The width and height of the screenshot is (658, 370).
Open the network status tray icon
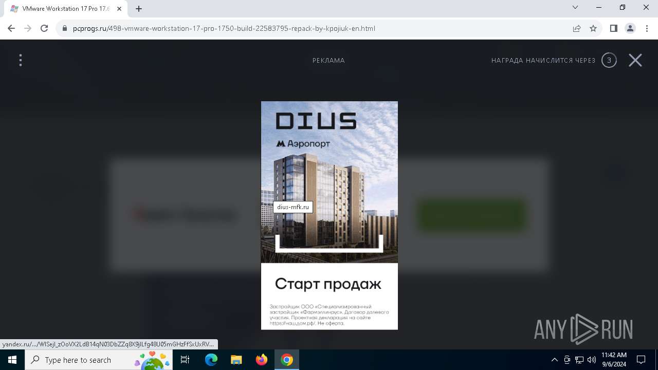click(x=579, y=360)
